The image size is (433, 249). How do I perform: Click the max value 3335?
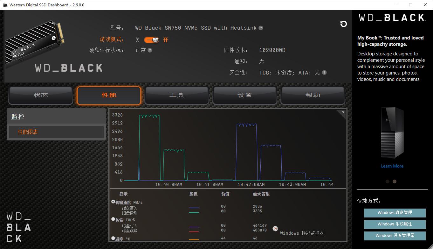tap(258, 211)
